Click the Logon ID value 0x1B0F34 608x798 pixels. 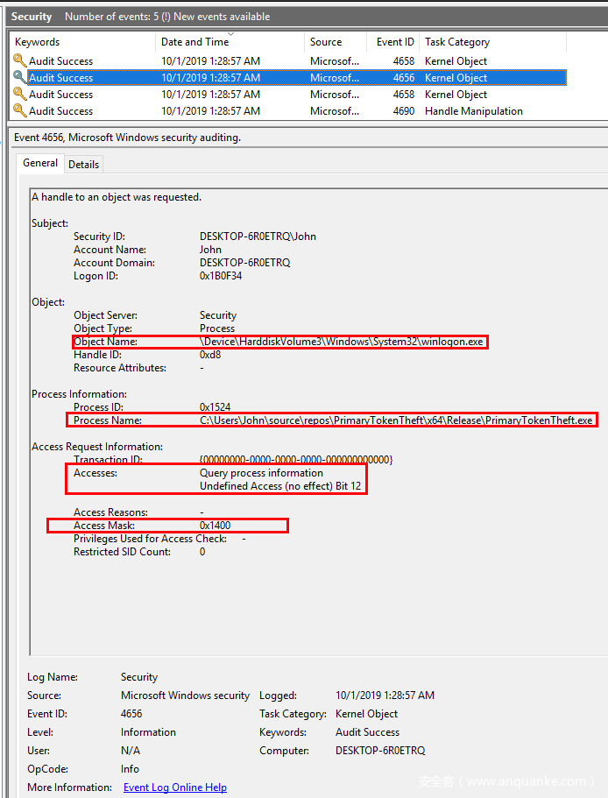point(221,276)
